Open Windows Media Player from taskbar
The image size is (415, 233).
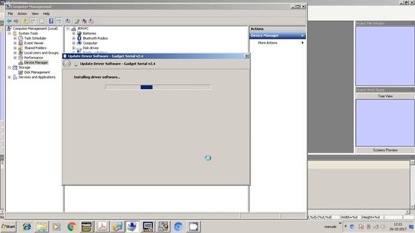pos(56,227)
